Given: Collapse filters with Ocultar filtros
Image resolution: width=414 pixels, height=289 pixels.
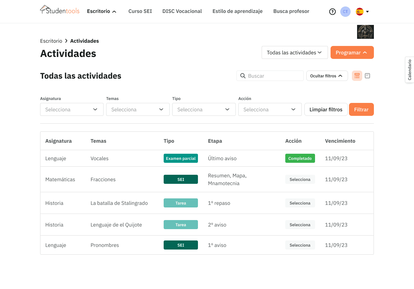Looking at the screenshot, I should pos(327,76).
